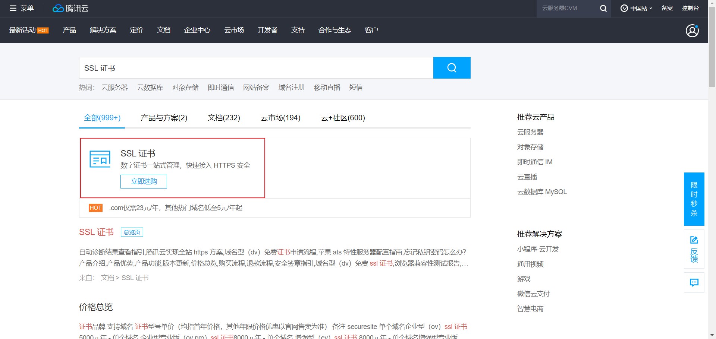716x339 pixels.
Task: Click hot word 对象存储
Action: 185,88
